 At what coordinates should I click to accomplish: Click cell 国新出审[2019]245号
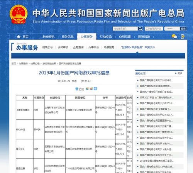pyautogui.click(x=105, y=129)
